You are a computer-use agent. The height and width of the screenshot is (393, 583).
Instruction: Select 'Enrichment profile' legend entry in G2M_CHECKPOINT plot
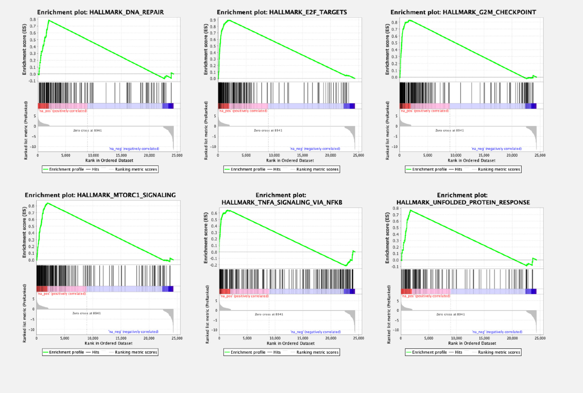pyautogui.click(x=427, y=169)
